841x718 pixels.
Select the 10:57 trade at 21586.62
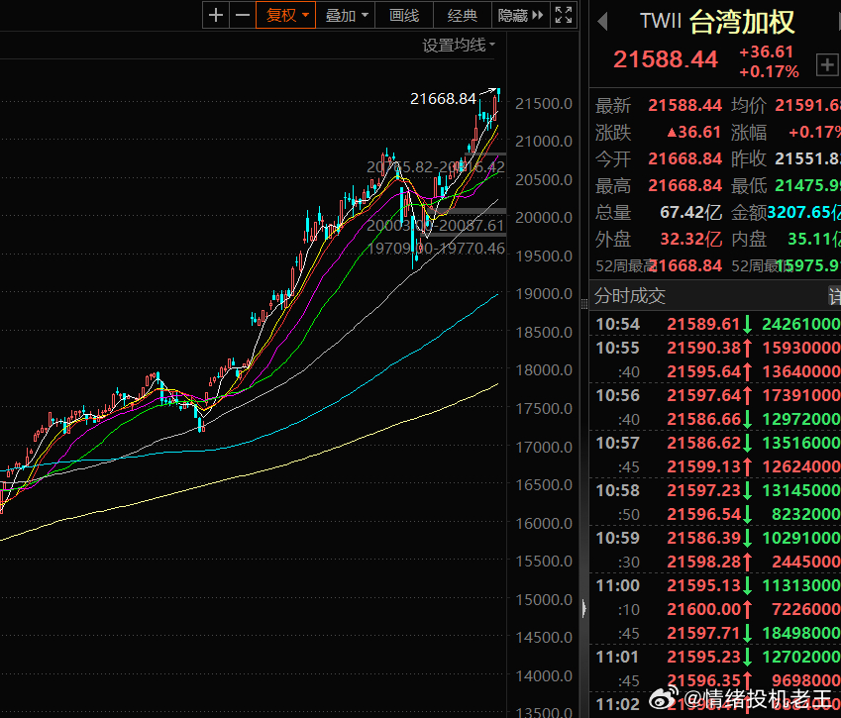[715, 443]
